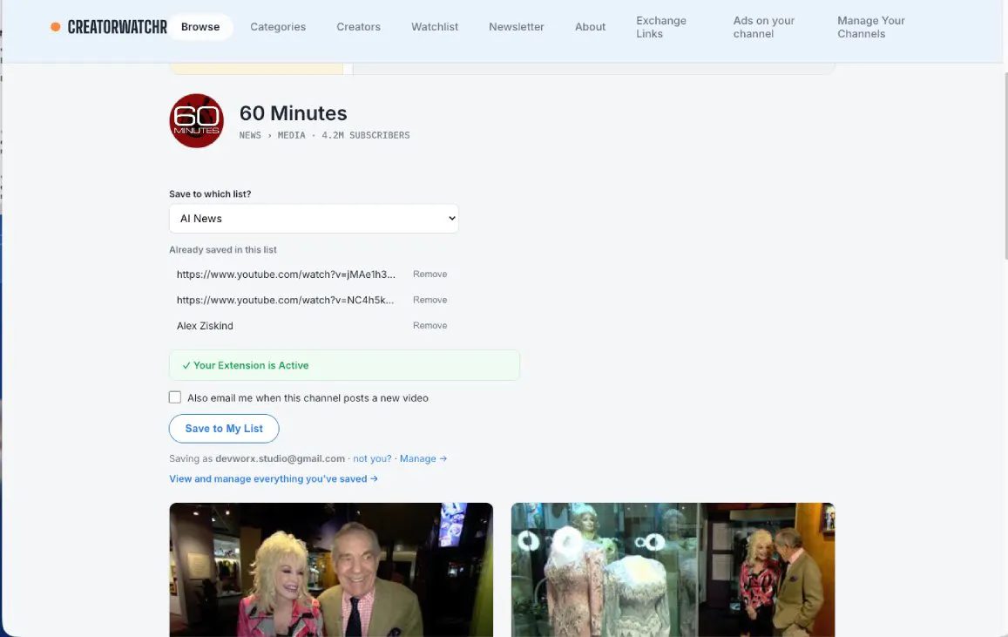Image resolution: width=1008 pixels, height=637 pixels.
Task: Click the '4.2M SUBSCRIBERS' text
Action: 366,135
